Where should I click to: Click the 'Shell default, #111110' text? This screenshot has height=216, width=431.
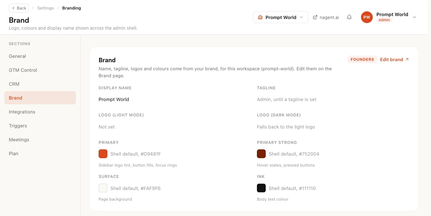tap(292, 188)
